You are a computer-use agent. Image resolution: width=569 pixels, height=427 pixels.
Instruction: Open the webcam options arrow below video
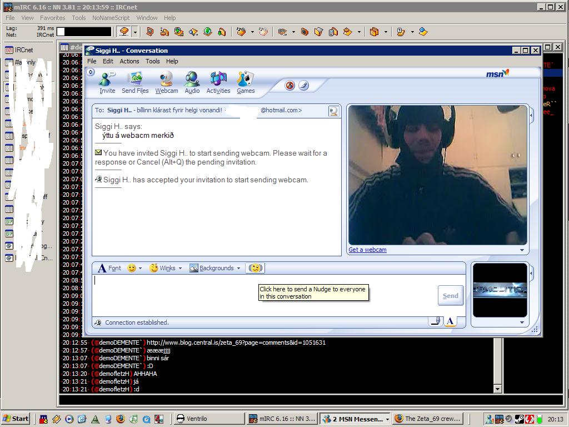pos(522,250)
